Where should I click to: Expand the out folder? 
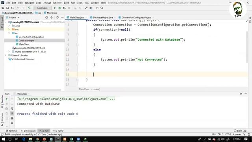pos(9,30)
